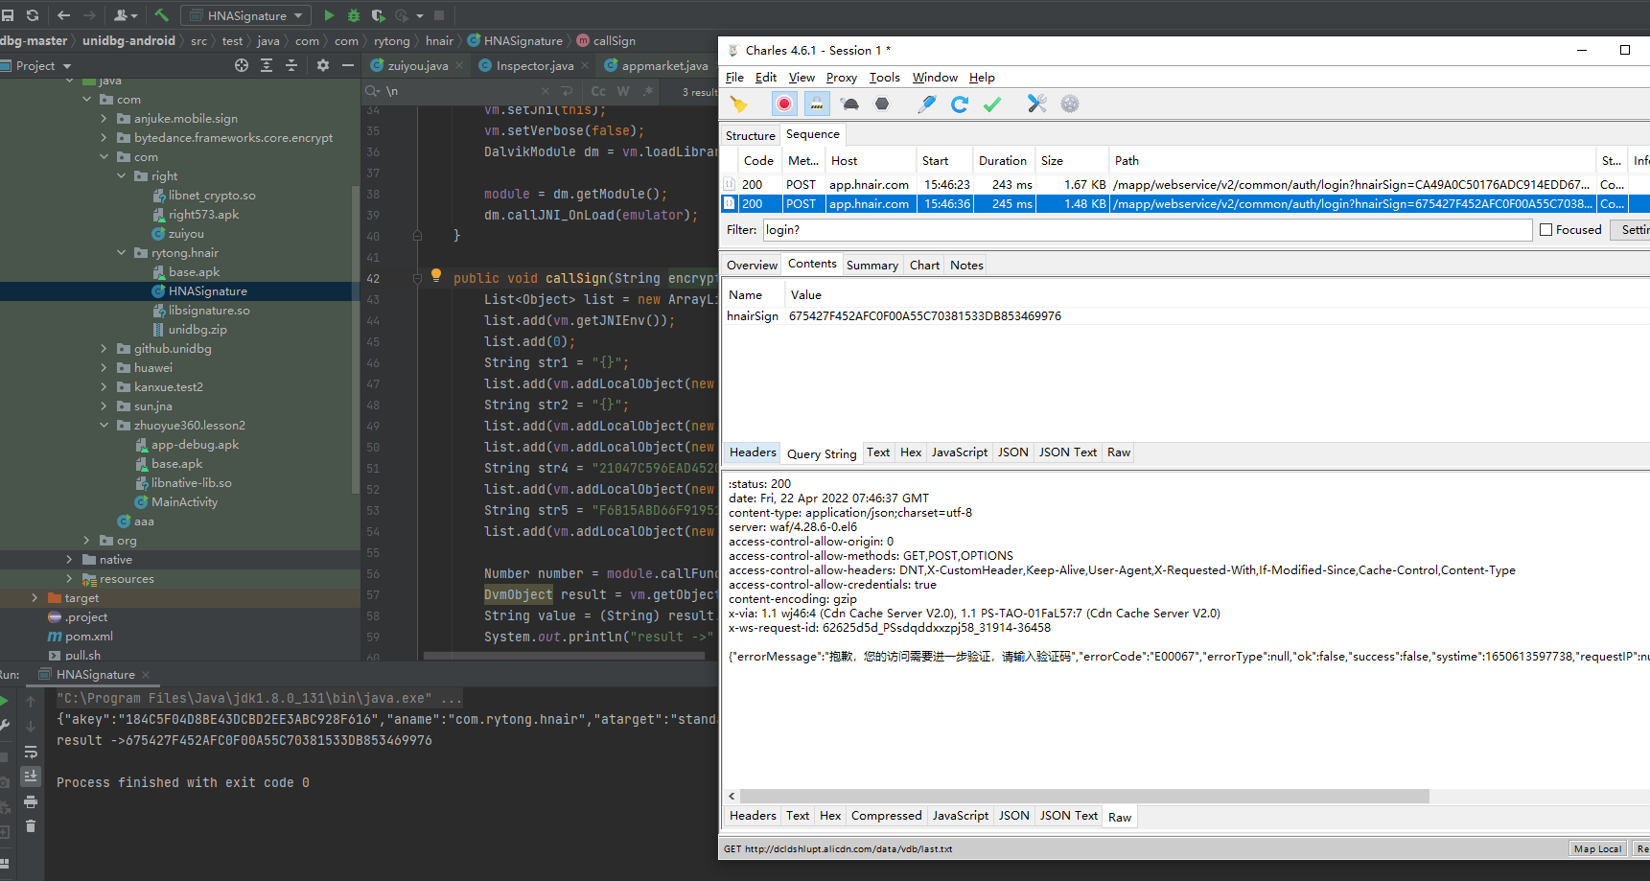Toggle throttling turtle icon in Charles
This screenshot has width=1650, height=881.
(849, 104)
